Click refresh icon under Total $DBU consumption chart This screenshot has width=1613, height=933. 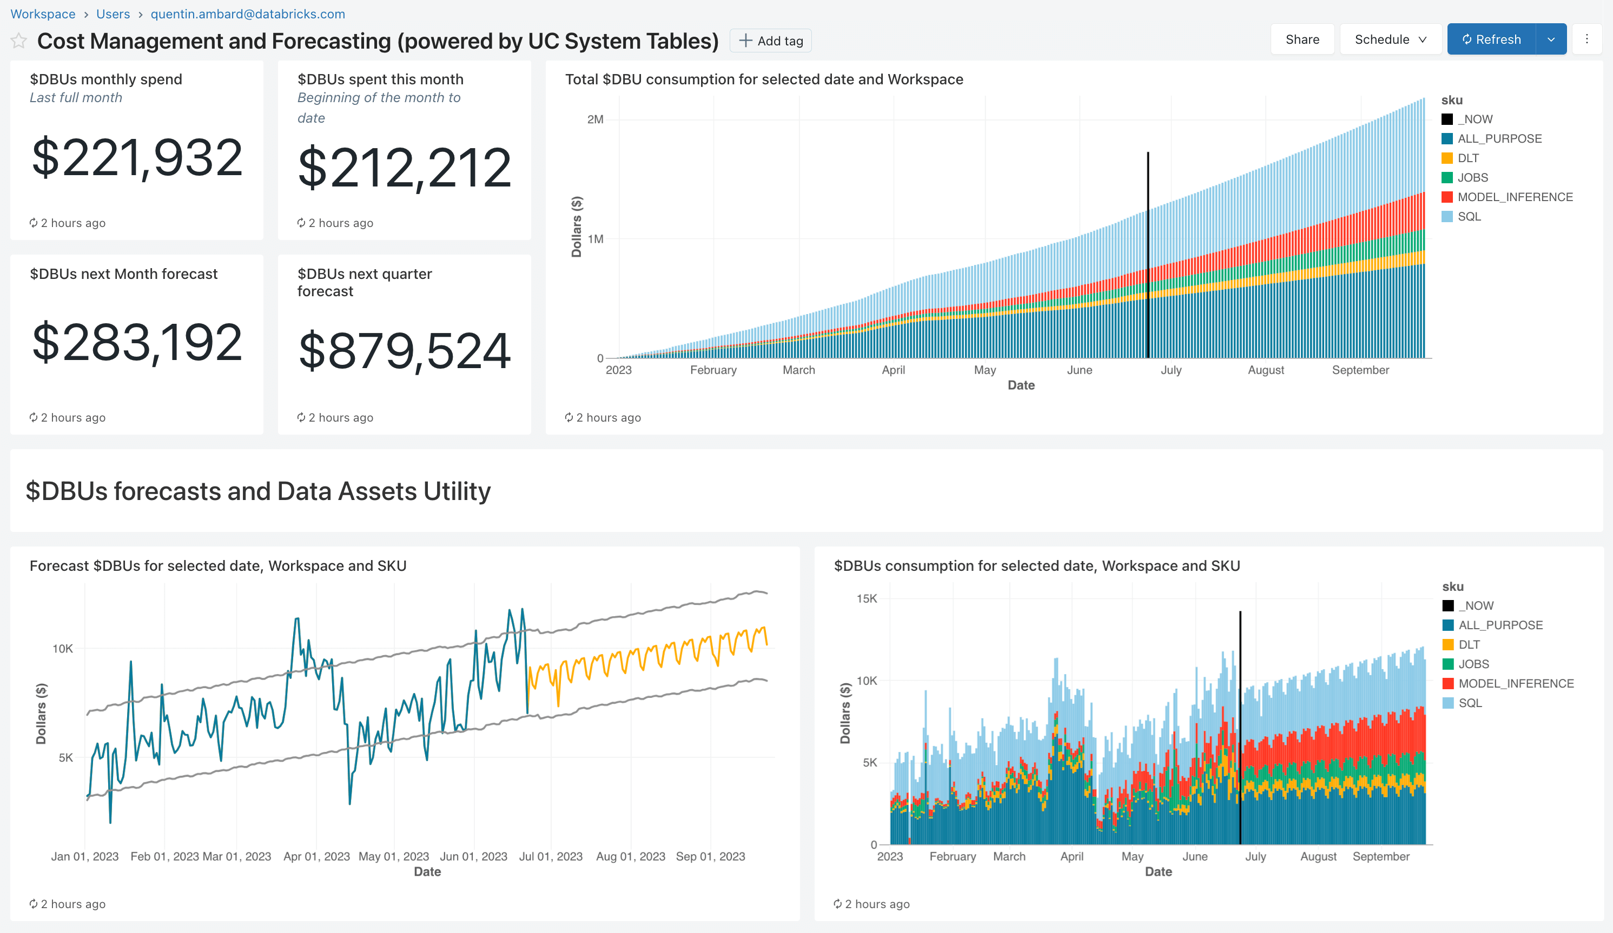568,417
